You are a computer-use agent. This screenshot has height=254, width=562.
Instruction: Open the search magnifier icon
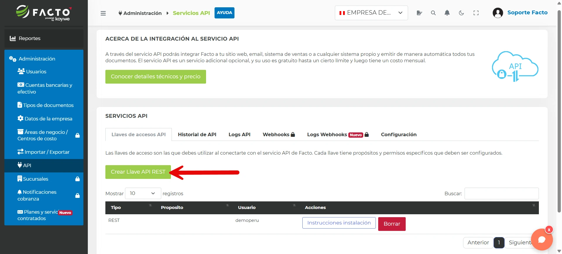tap(433, 13)
